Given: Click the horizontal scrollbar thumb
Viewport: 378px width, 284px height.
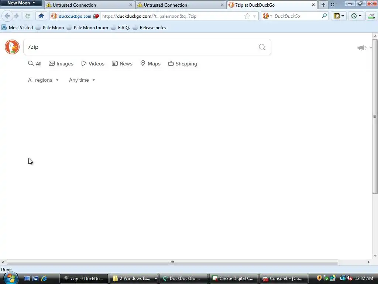Looking at the screenshot, I should [x=172, y=262].
